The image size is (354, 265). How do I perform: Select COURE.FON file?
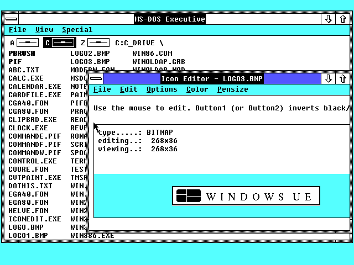click(28, 169)
